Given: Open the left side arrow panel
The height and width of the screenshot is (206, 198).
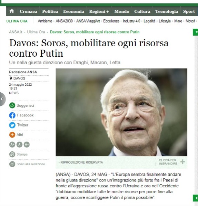Looking at the screenshot, I should pyautogui.click(x=2, y=99).
